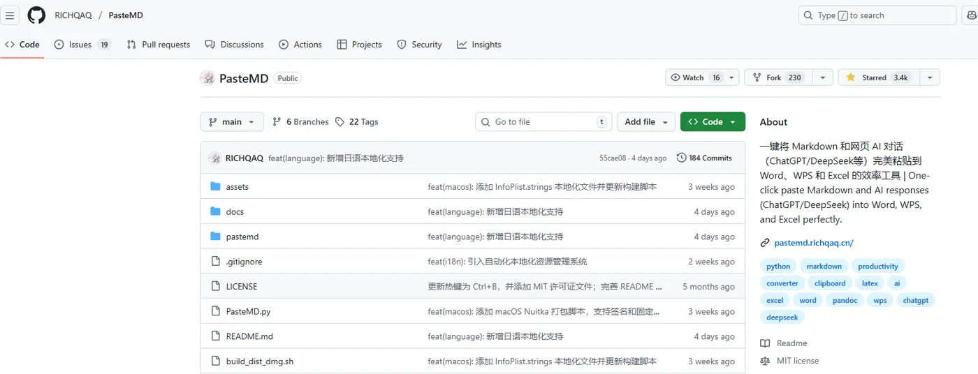This screenshot has width=978, height=374.
Task: Focus the Type / to search field
Action: pyautogui.click(x=877, y=15)
